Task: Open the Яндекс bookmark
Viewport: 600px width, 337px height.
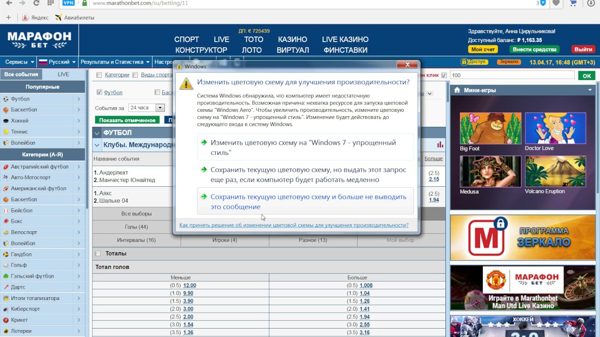Action: coord(36,18)
